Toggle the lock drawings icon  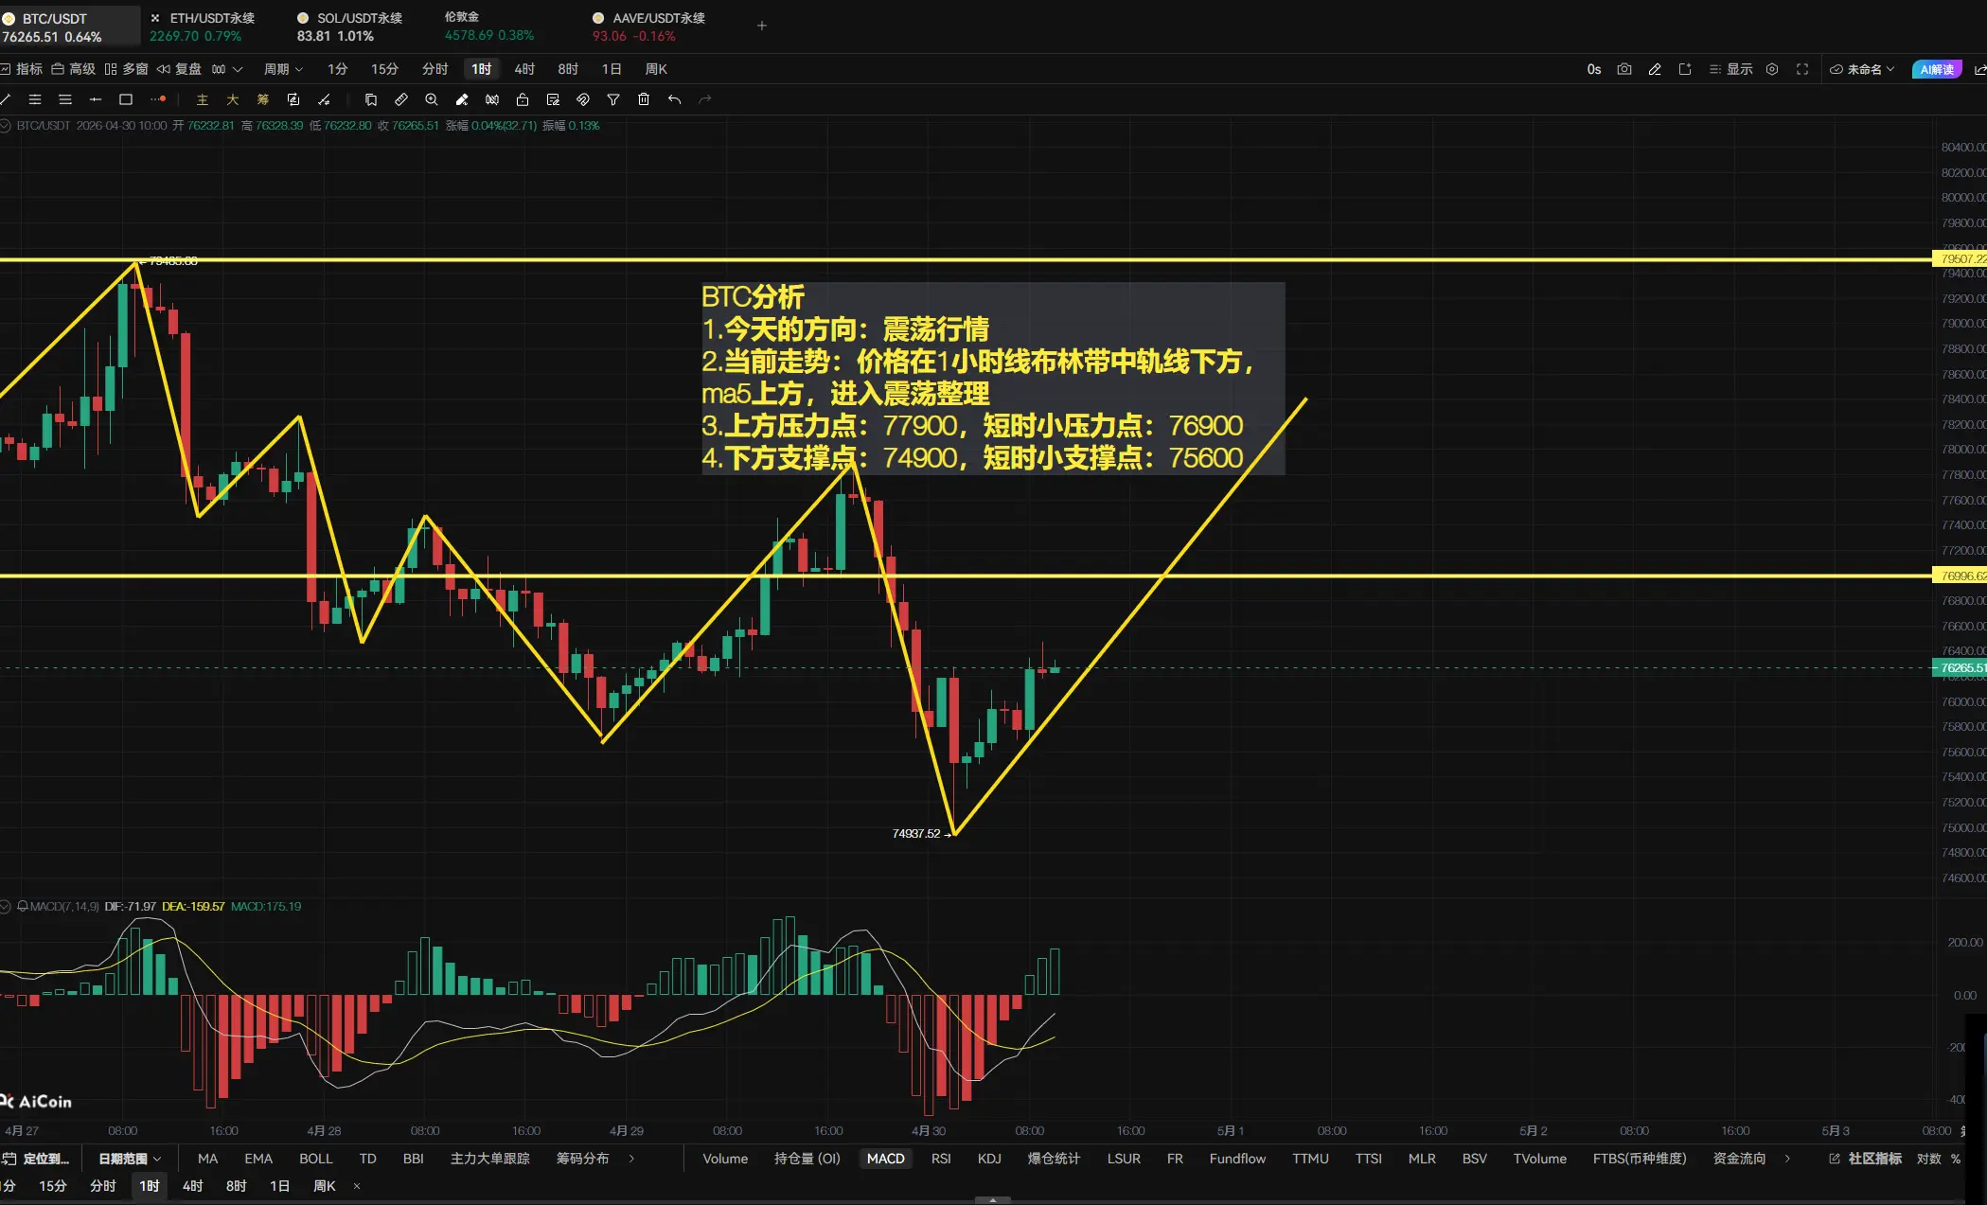click(523, 99)
